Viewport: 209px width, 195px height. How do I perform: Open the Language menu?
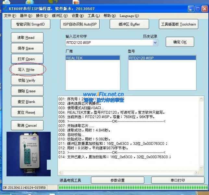[129, 16]
